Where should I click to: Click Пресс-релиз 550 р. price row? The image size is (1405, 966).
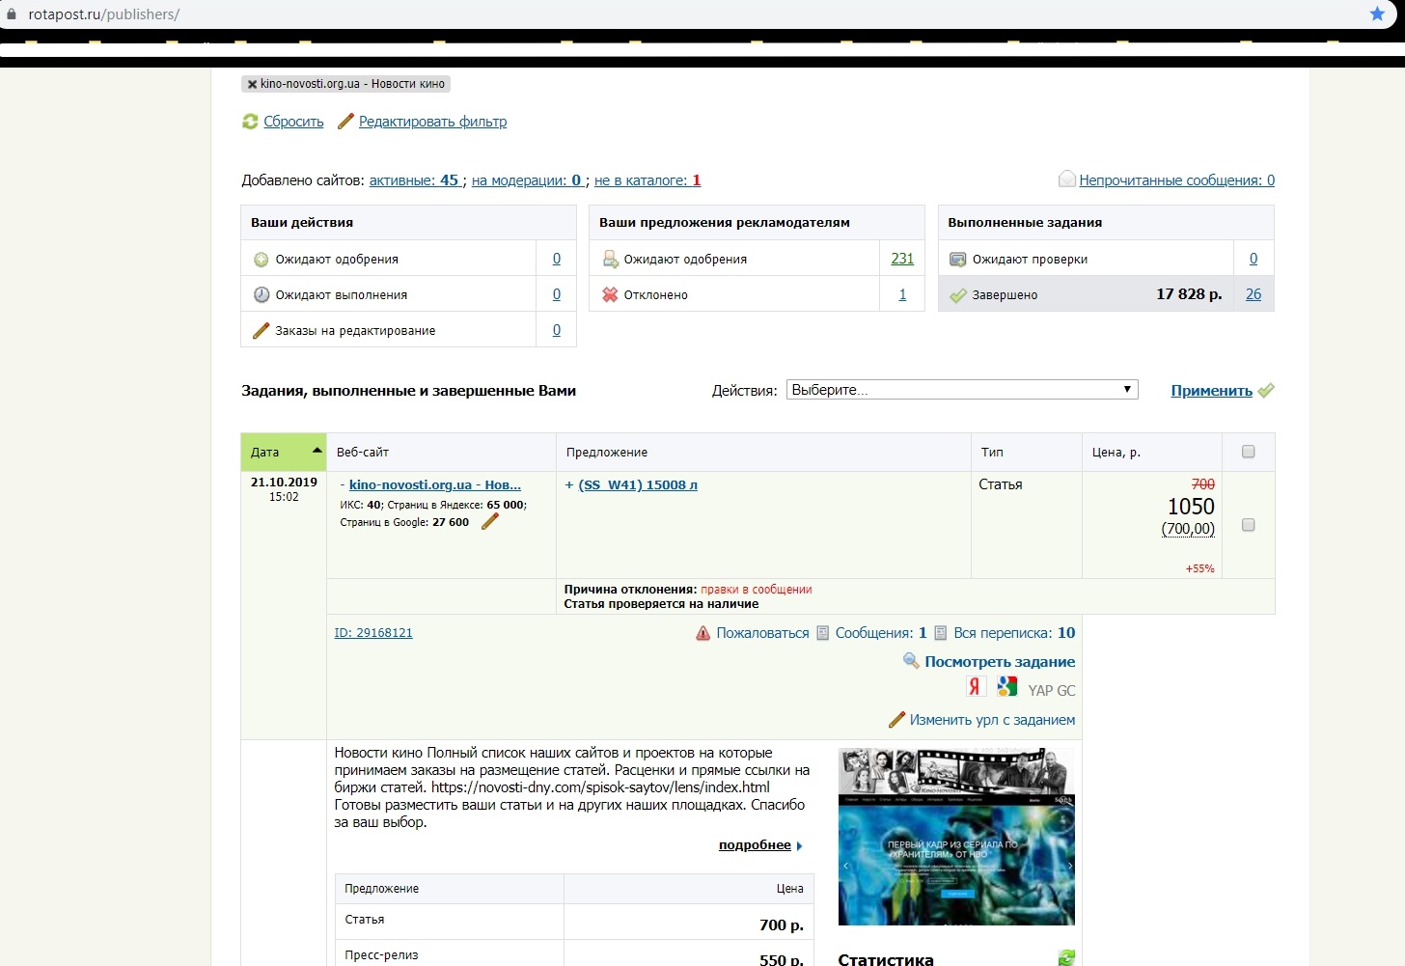click(x=575, y=953)
